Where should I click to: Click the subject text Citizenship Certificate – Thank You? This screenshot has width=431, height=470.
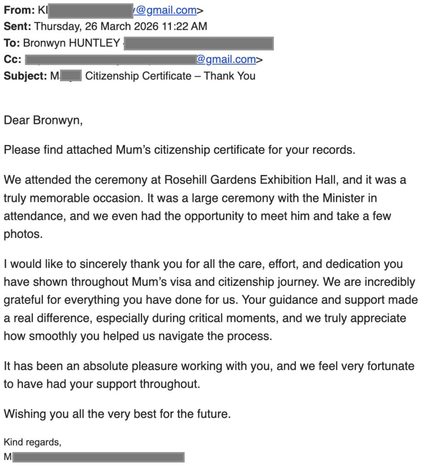[170, 76]
